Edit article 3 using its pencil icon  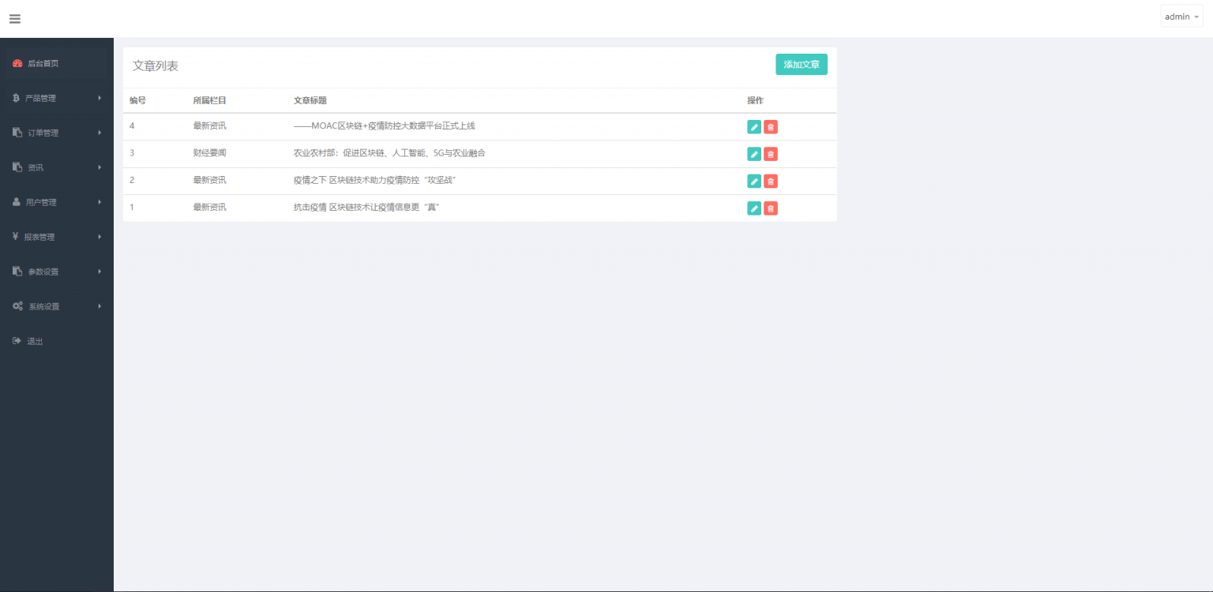pyautogui.click(x=754, y=154)
